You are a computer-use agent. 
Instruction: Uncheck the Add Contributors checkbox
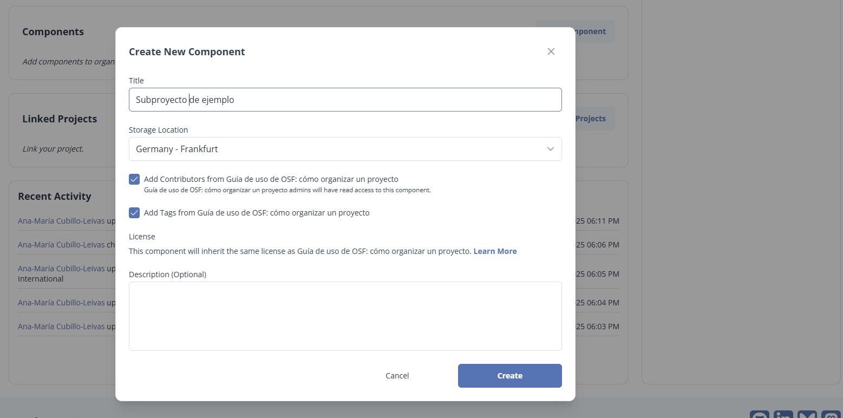tap(134, 179)
